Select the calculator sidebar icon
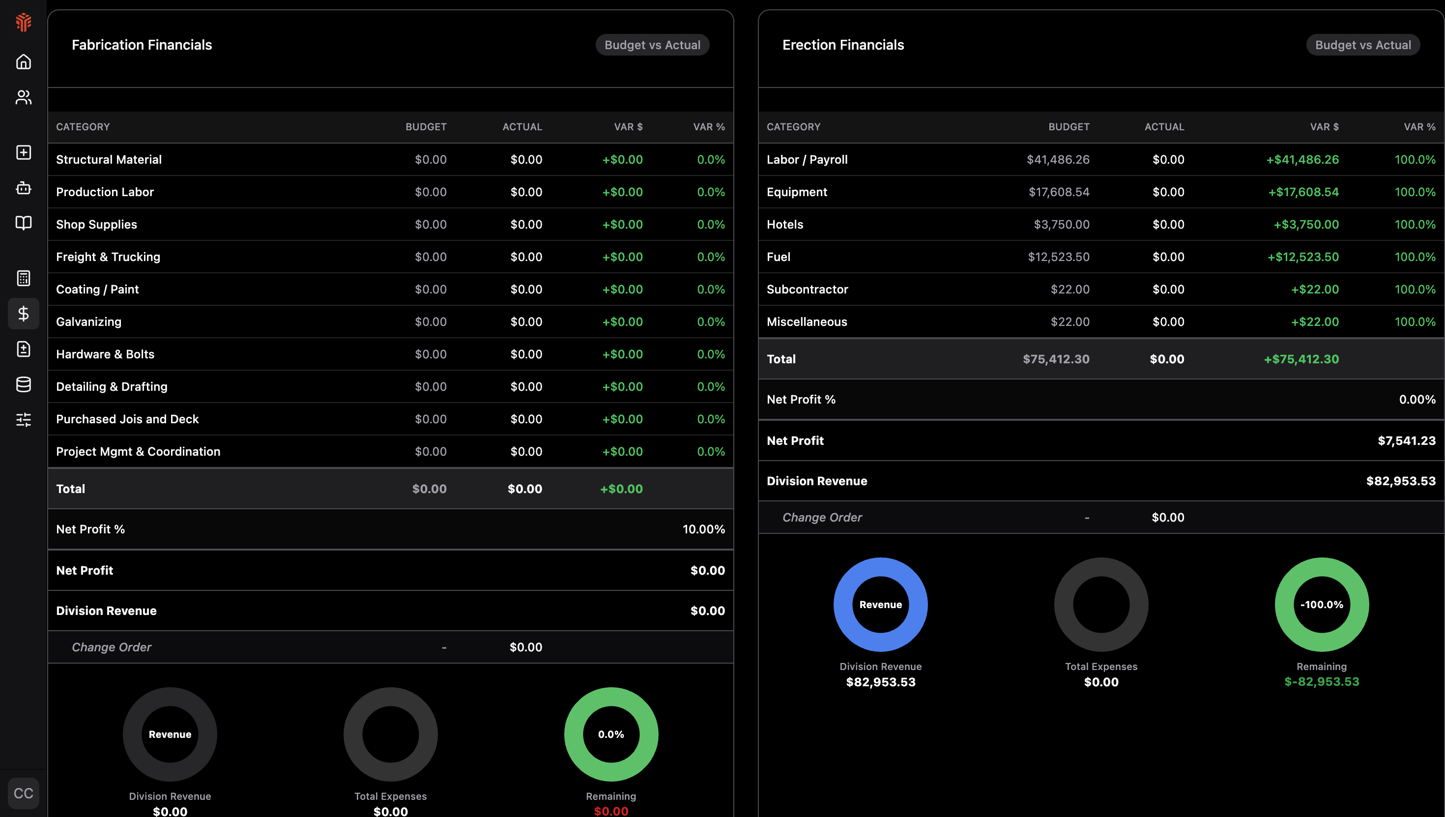Screen dimensions: 1445x817 coord(24,278)
